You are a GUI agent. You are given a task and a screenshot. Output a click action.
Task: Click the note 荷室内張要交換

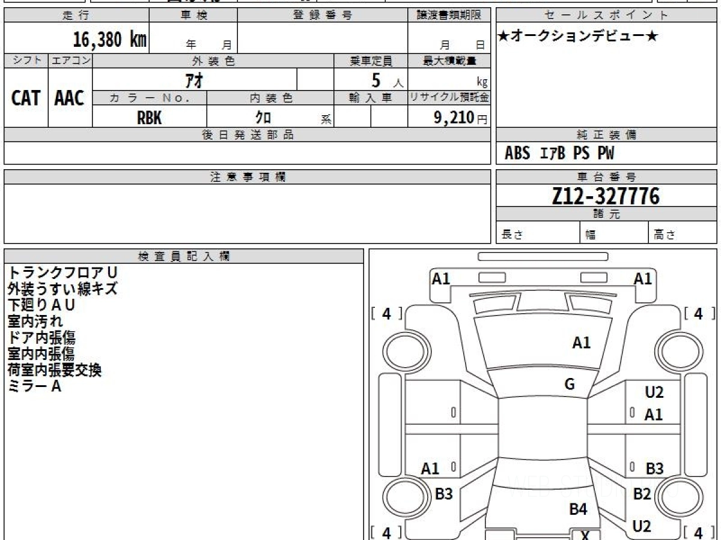point(55,370)
